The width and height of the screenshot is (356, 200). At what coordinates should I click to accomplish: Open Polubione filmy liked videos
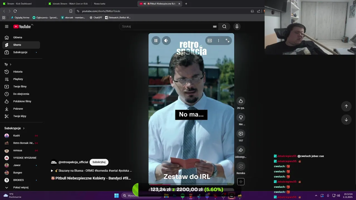point(21,101)
